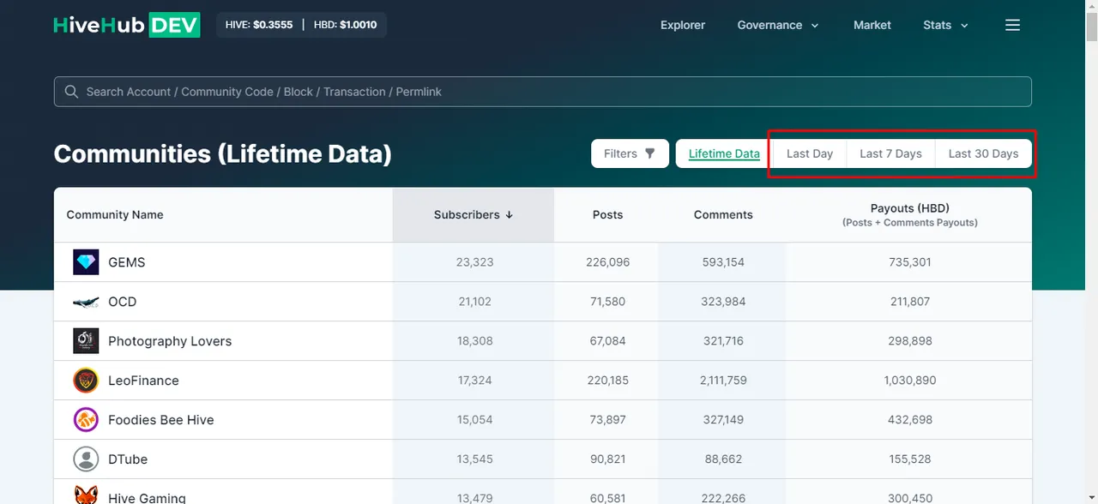
Task: Open the Explorer page
Action: click(x=683, y=25)
